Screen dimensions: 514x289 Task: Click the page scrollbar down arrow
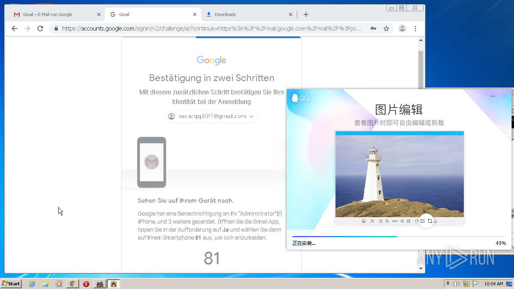421,269
